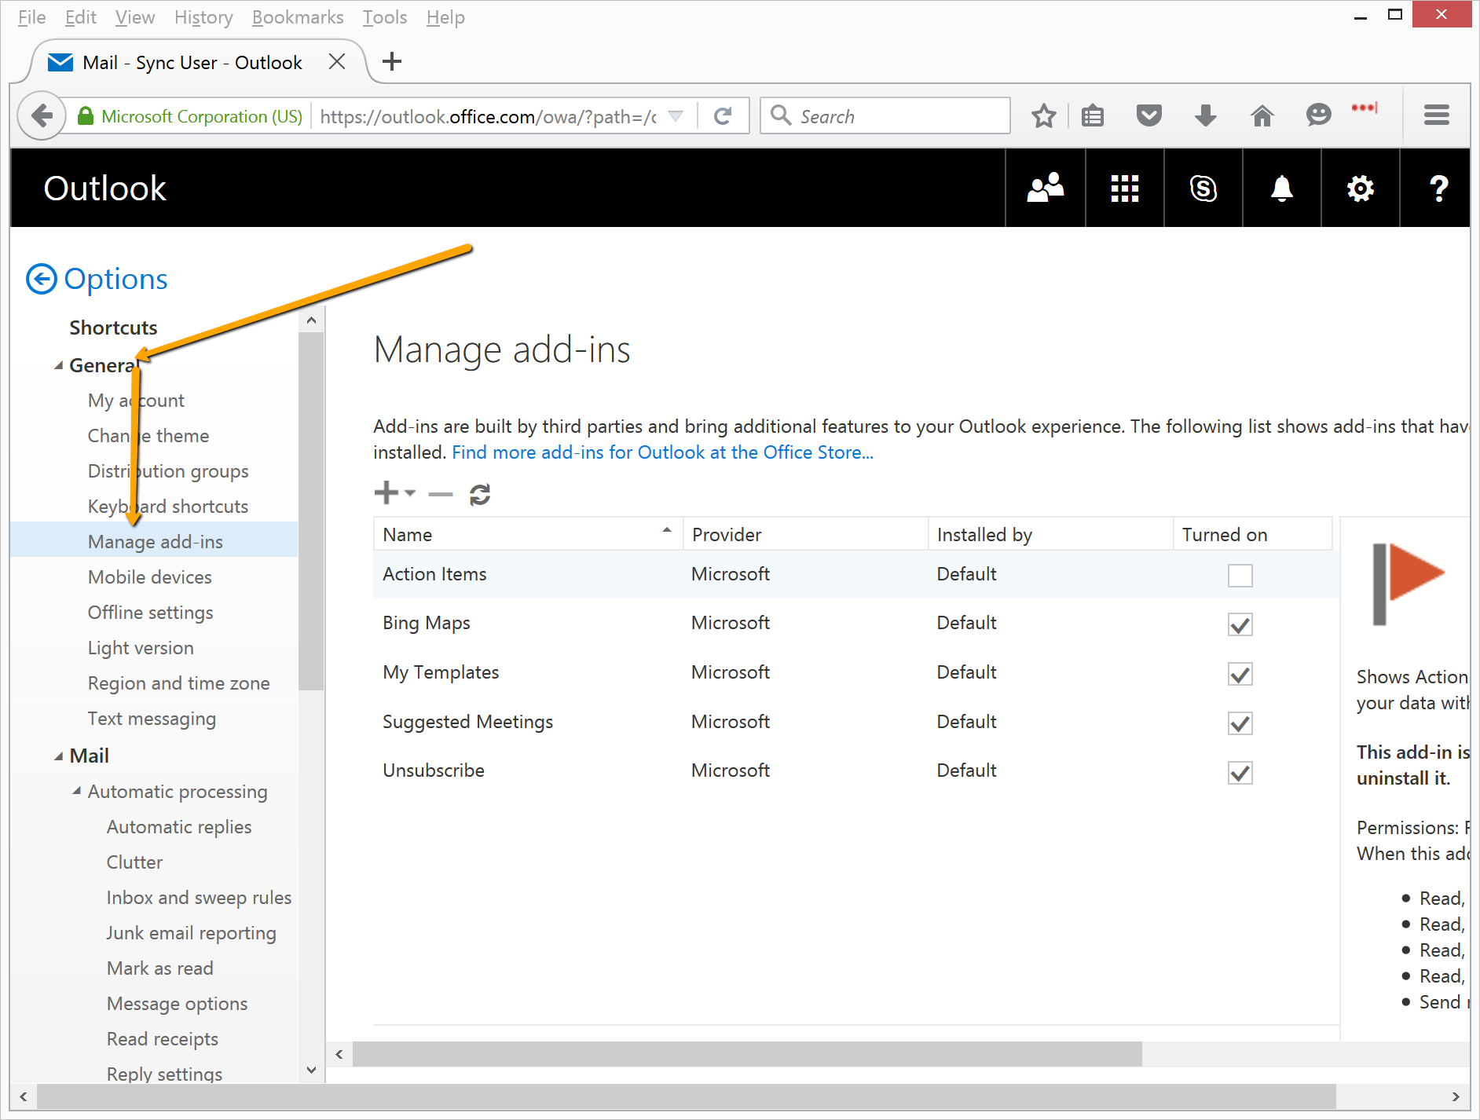Open the add add-in dropdown arrow
The width and height of the screenshot is (1480, 1120).
coord(410,493)
